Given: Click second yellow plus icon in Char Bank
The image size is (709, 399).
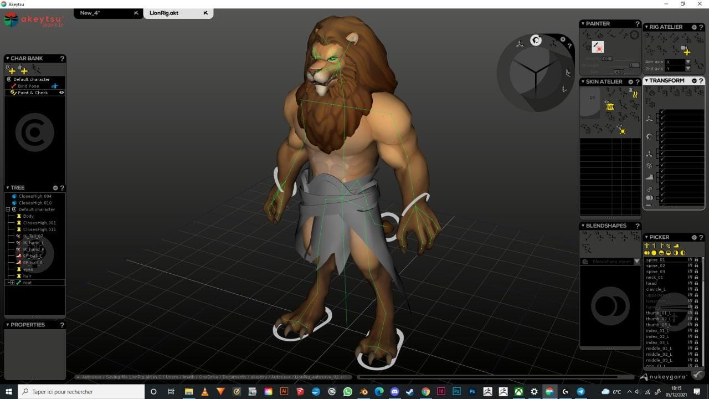Looking at the screenshot, I should point(24,70).
